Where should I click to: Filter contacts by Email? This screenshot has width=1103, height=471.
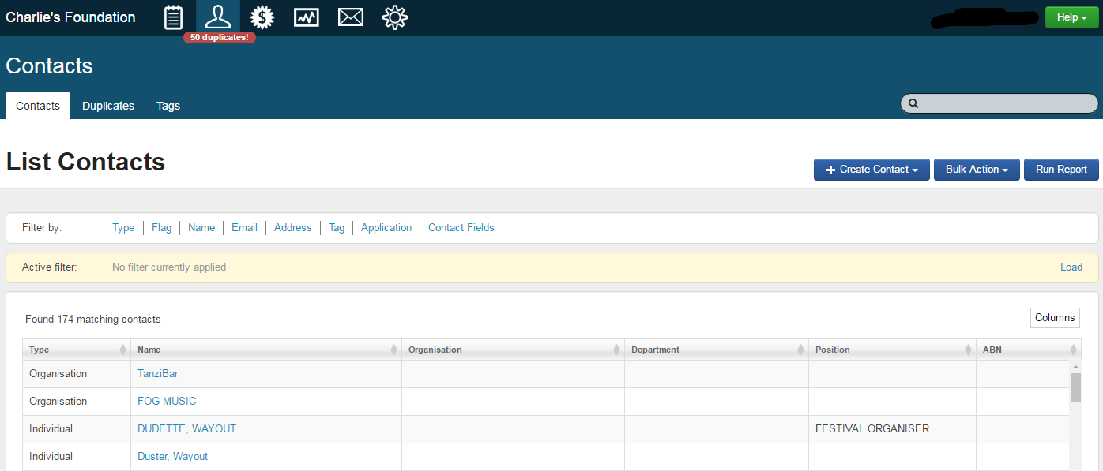244,227
